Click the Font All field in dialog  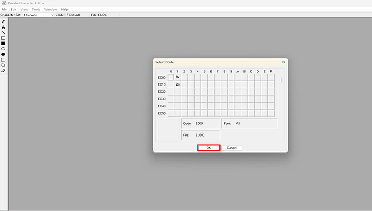[x=249, y=123]
